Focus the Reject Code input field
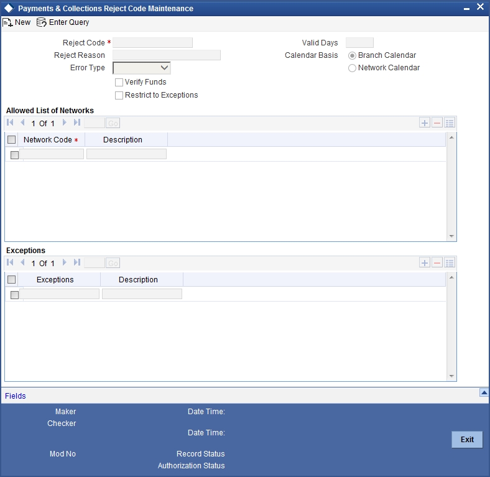This screenshot has height=477, width=490. [152, 42]
